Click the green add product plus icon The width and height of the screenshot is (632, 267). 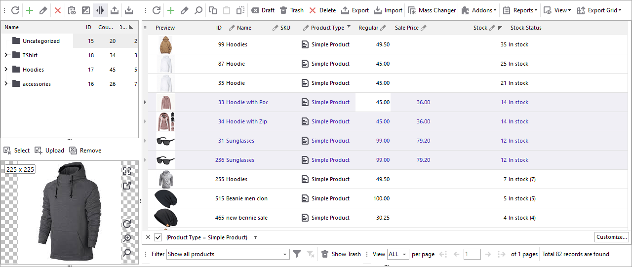tap(171, 10)
